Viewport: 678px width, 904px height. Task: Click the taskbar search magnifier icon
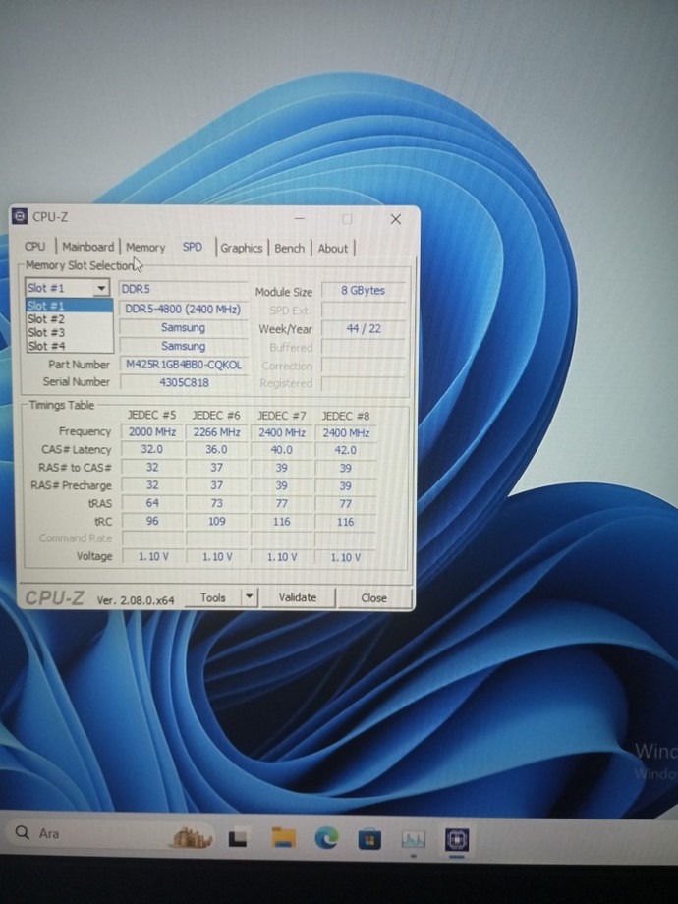click(22, 832)
